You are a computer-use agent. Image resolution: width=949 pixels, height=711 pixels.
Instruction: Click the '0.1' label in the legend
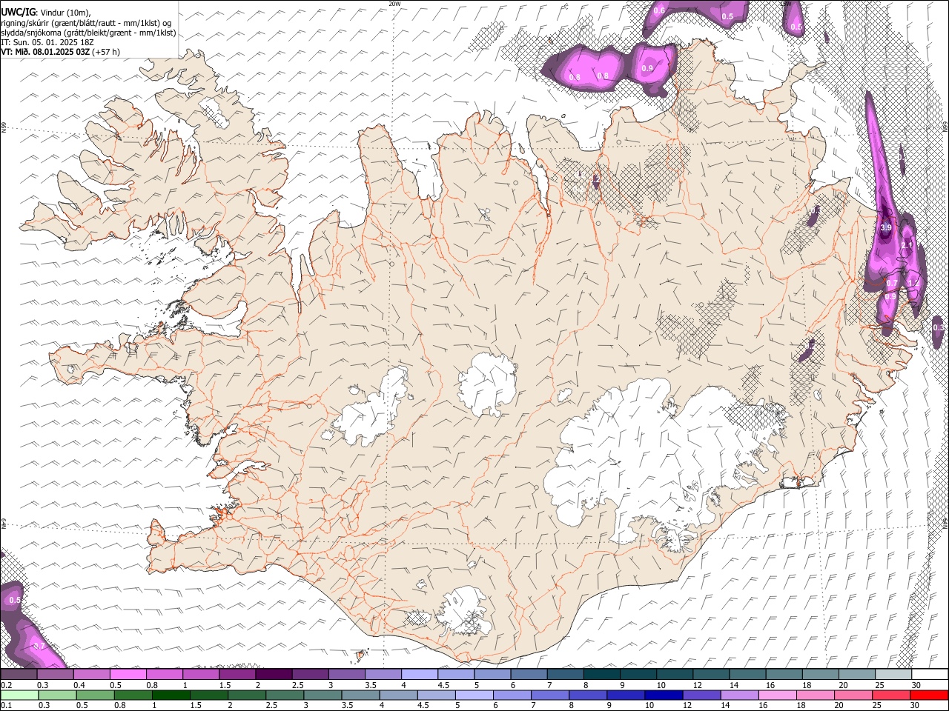(6, 705)
